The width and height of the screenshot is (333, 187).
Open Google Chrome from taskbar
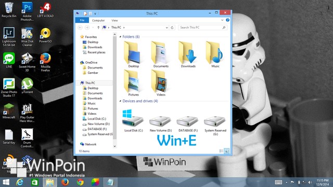pos(80,182)
